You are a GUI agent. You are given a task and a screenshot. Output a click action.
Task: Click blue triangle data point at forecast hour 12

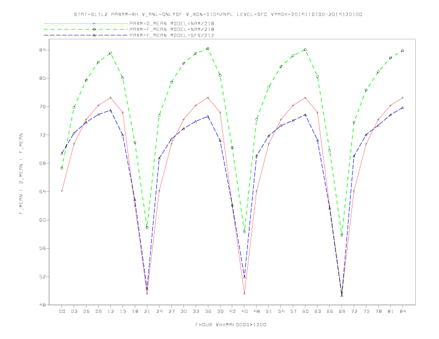click(x=111, y=110)
